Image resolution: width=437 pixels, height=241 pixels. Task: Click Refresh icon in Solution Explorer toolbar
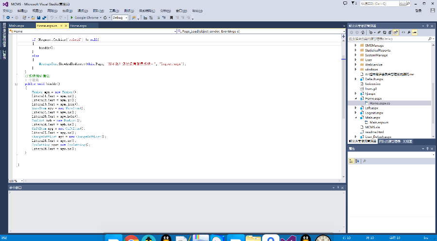(385, 33)
